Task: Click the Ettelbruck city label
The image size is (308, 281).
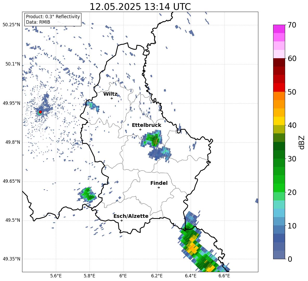Action: 146,125
